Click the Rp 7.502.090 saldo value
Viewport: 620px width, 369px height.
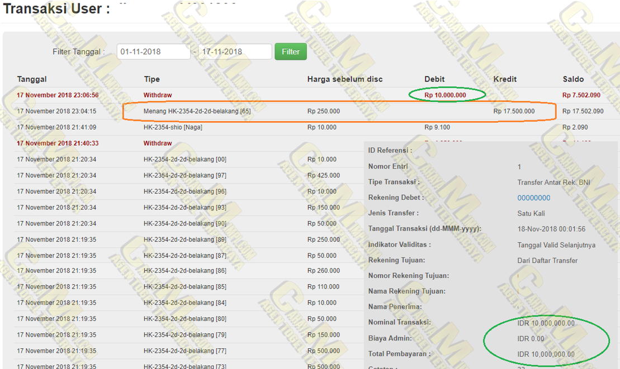pyautogui.click(x=581, y=95)
